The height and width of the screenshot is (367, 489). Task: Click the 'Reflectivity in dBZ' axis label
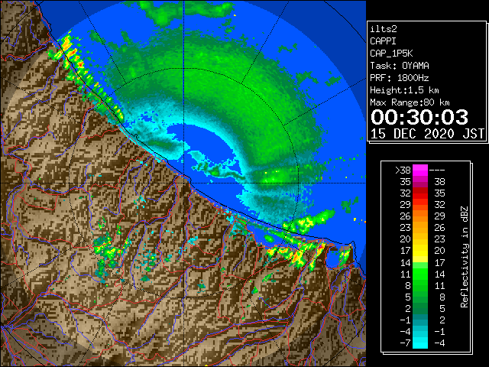465,257
